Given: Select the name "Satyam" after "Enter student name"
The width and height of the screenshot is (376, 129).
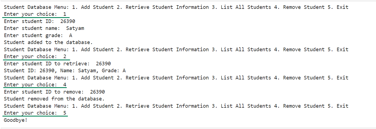Looking at the screenshot, I should [x=75, y=28].
